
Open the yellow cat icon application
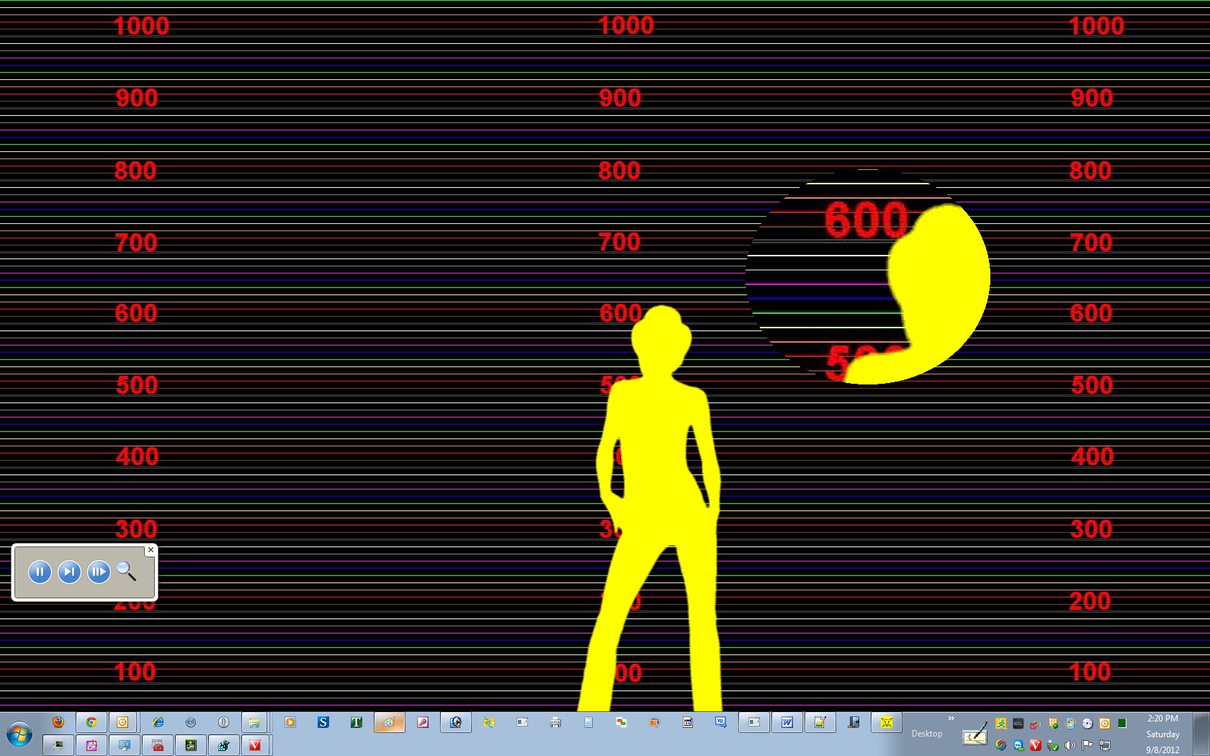887,722
